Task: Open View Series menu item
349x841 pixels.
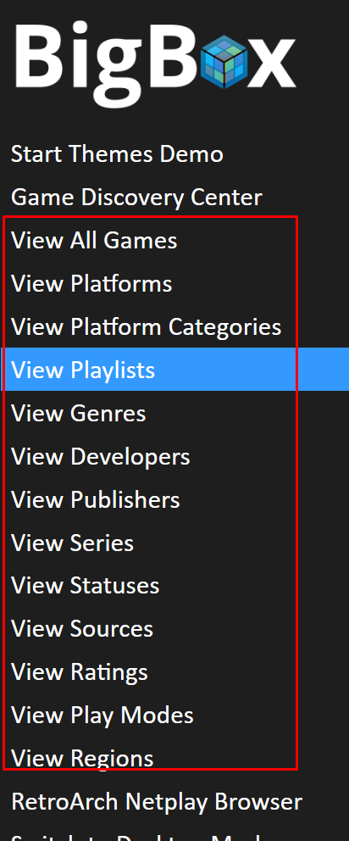Action: click(72, 543)
